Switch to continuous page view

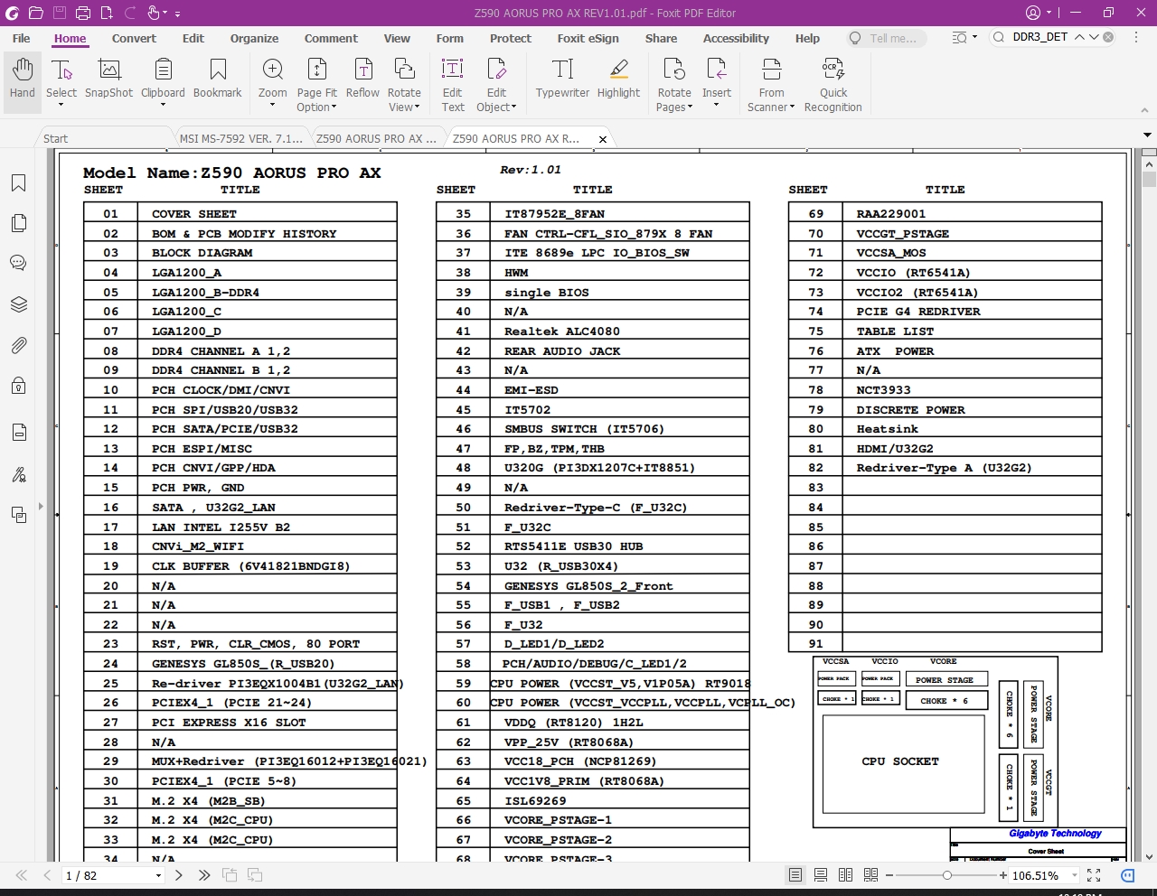pyautogui.click(x=821, y=875)
